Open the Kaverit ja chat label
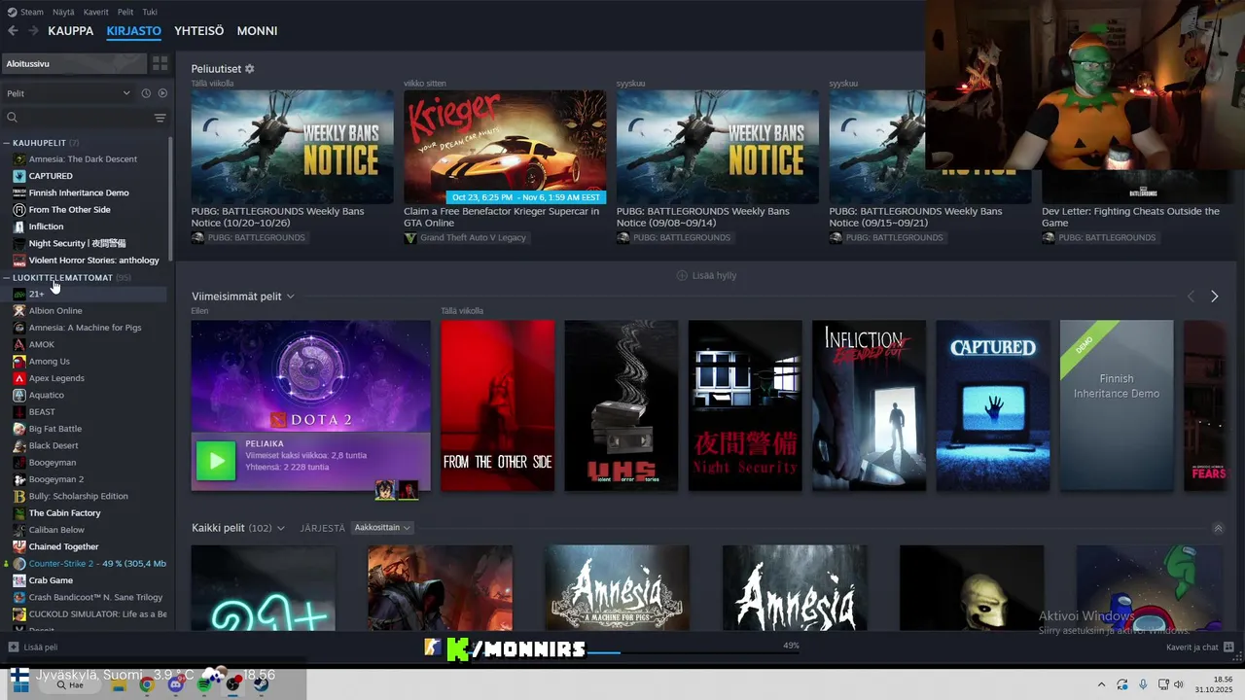The image size is (1245, 700). point(1192,647)
